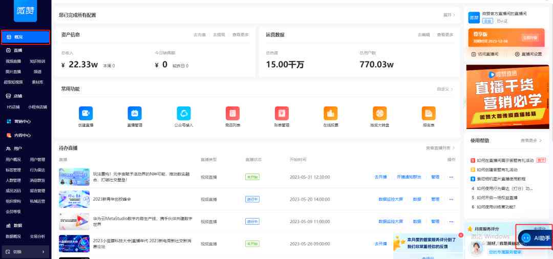Open thumbnail of 2023新青年创投峰会
Image resolution: width=553 pixels, height=259 pixels.
74,199
